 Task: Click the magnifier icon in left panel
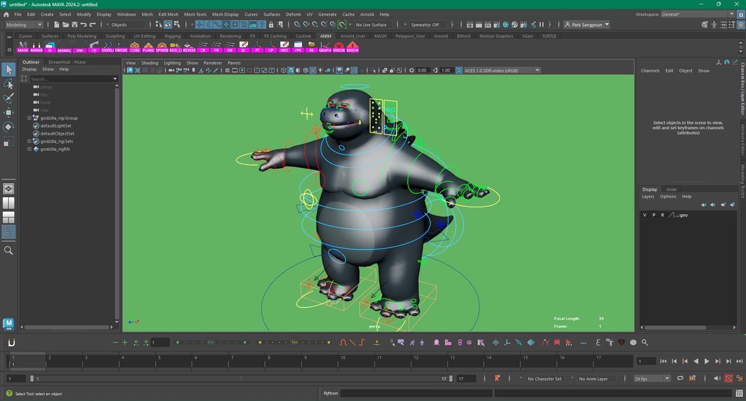[x=9, y=250]
